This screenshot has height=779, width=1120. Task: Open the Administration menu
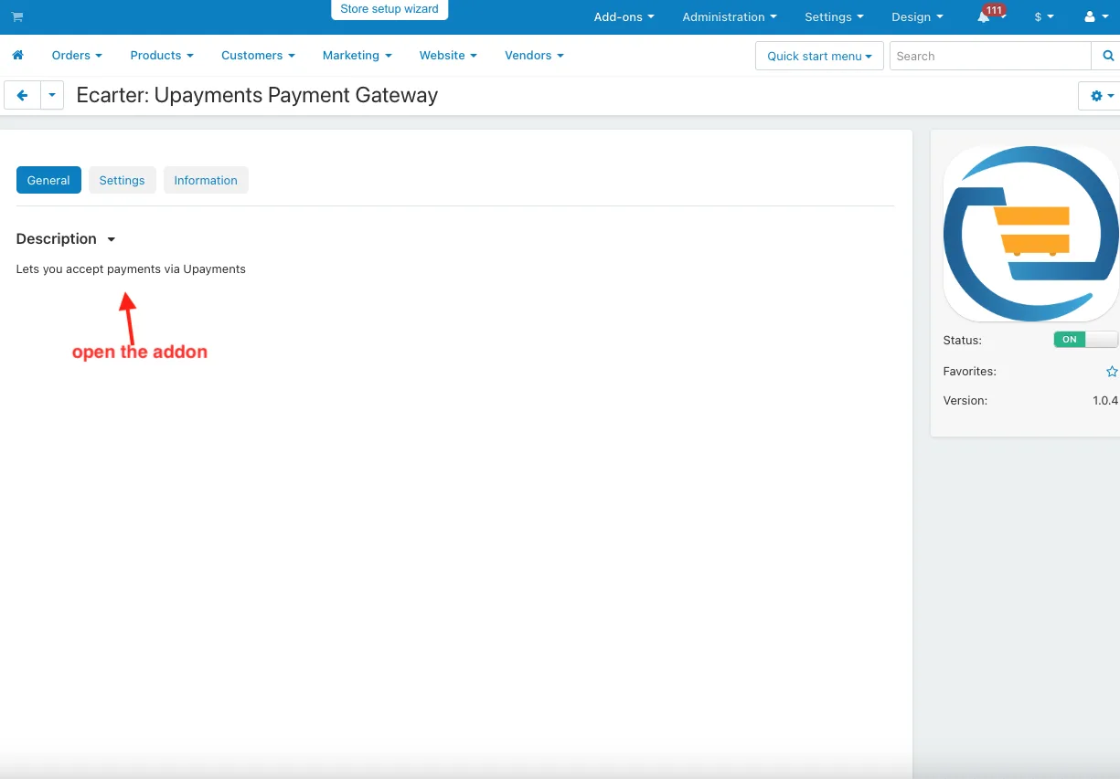click(730, 16)
